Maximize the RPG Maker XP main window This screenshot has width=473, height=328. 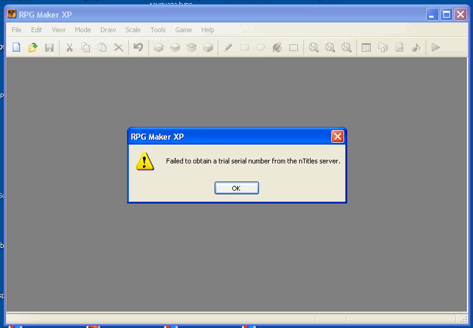click(446, 15)
